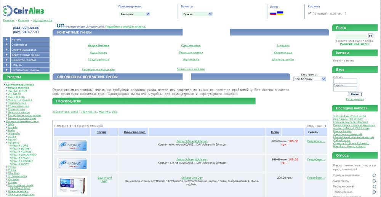Screen dimensions: 381x197
Task: Click the E-Mail input field
Action: click(x=345, y=81)
